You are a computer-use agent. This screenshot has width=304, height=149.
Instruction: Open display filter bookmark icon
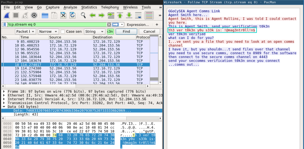click(4, 25)
